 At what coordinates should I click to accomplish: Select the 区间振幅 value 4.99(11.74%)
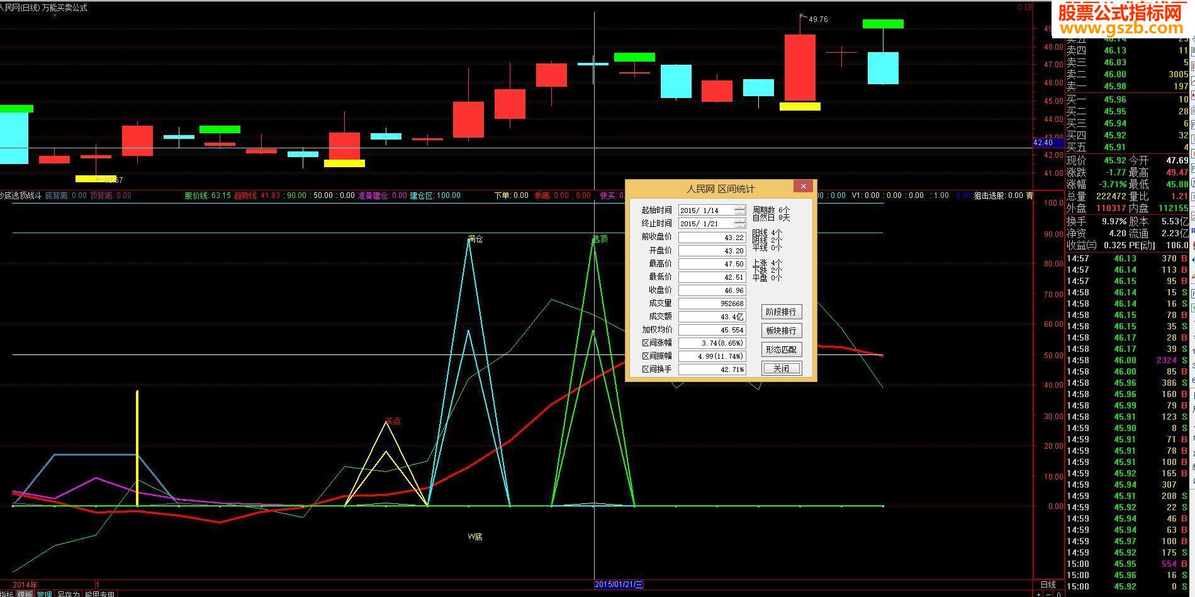(712, 356)
